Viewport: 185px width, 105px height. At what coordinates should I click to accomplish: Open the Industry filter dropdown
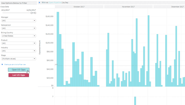18,51
